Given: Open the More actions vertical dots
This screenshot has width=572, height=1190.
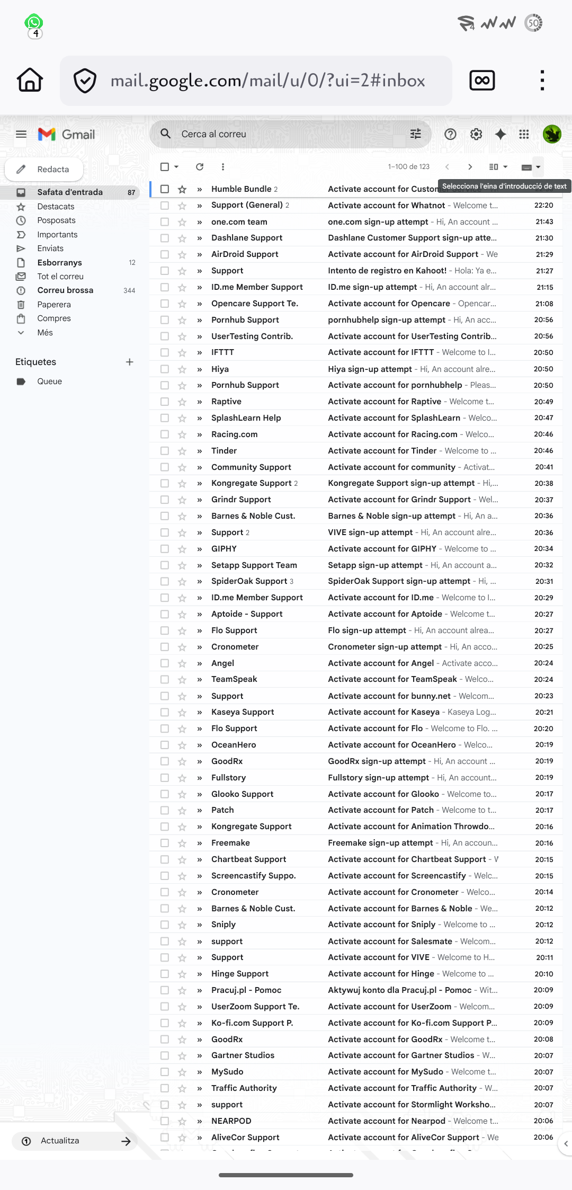Looking at the screenshot, I should [x=223, y=167].
